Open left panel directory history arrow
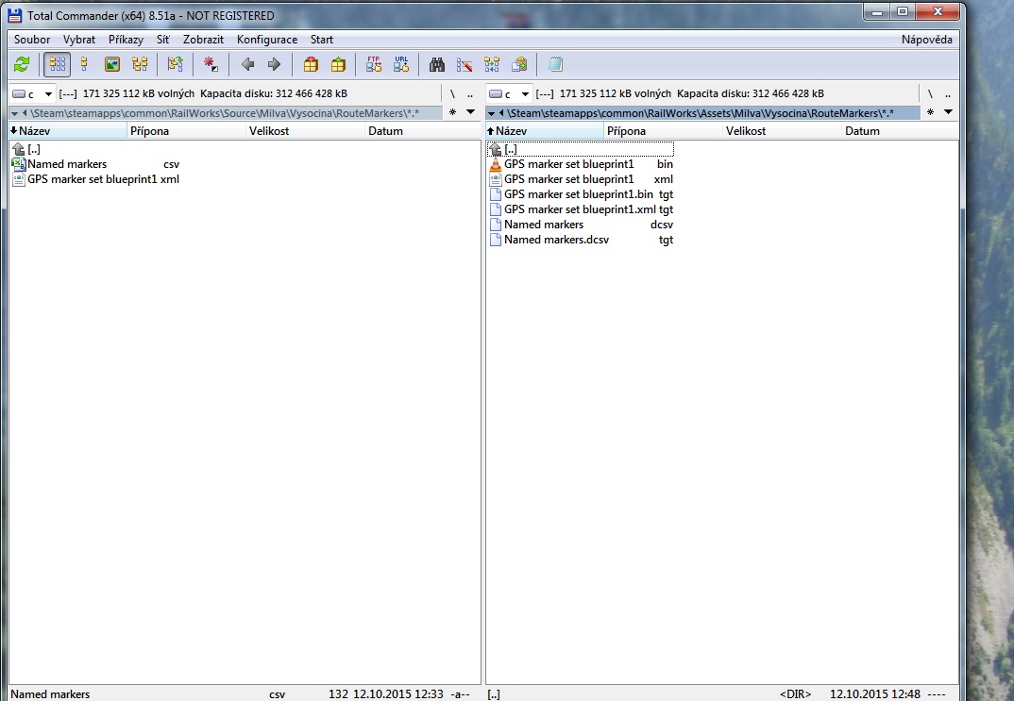Image resolution: width=1014 pixels, height=701 pixels. (x=471, y=112)
